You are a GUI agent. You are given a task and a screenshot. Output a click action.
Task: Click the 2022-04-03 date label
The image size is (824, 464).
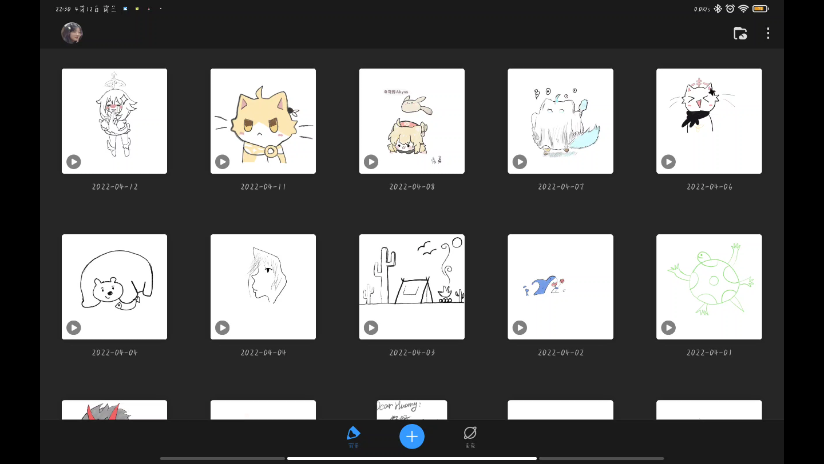[412, 353]
